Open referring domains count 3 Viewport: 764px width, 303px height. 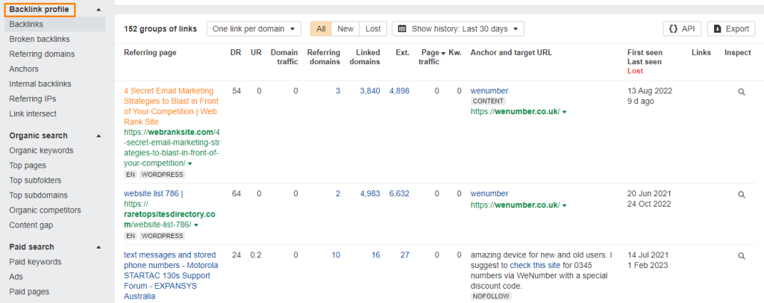coord(338,90)
